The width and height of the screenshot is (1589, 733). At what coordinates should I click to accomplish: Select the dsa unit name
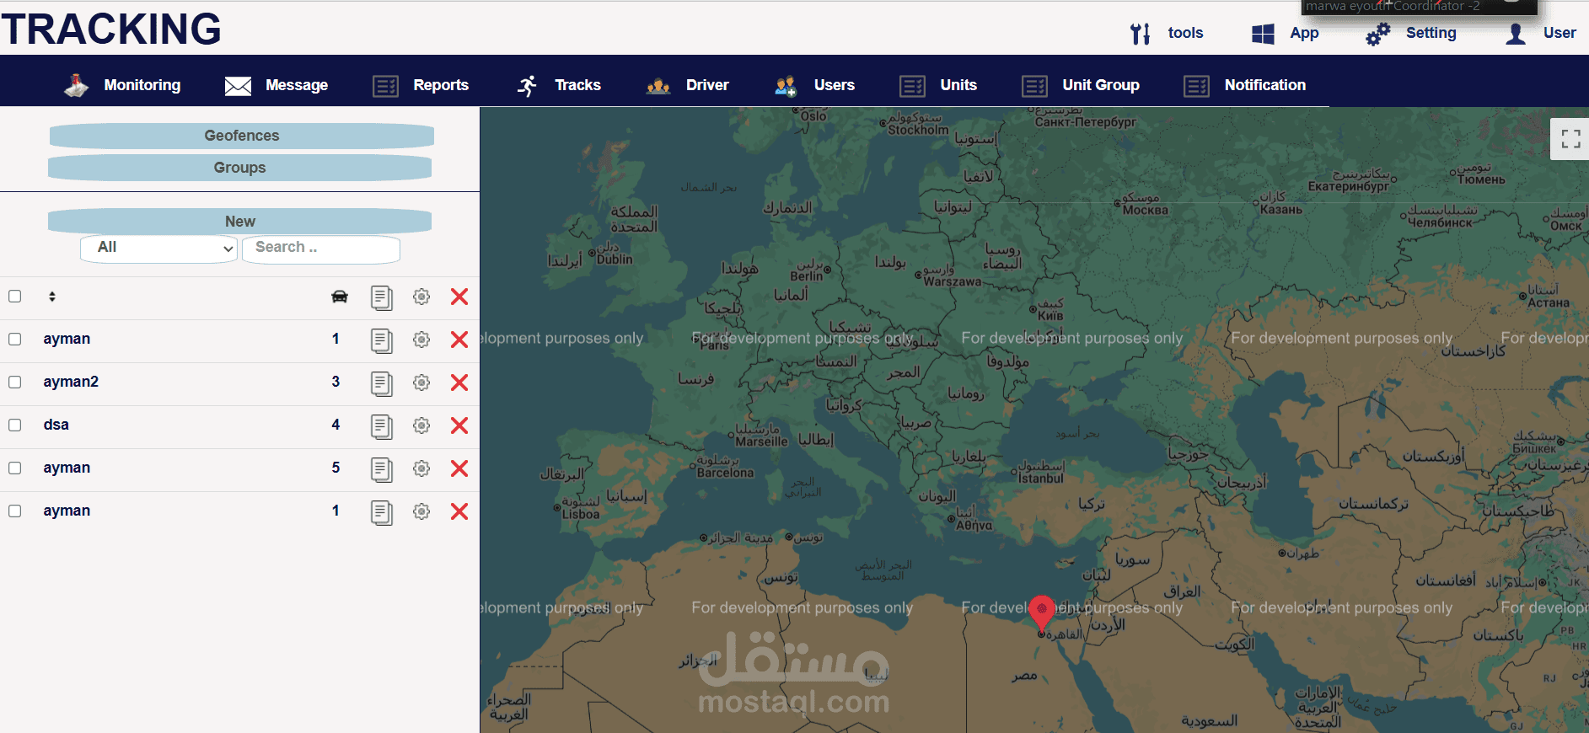click(56, 425)
